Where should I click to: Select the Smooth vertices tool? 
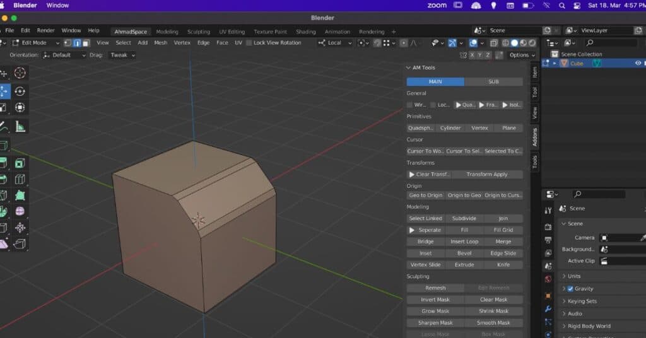tap(20, 211)
